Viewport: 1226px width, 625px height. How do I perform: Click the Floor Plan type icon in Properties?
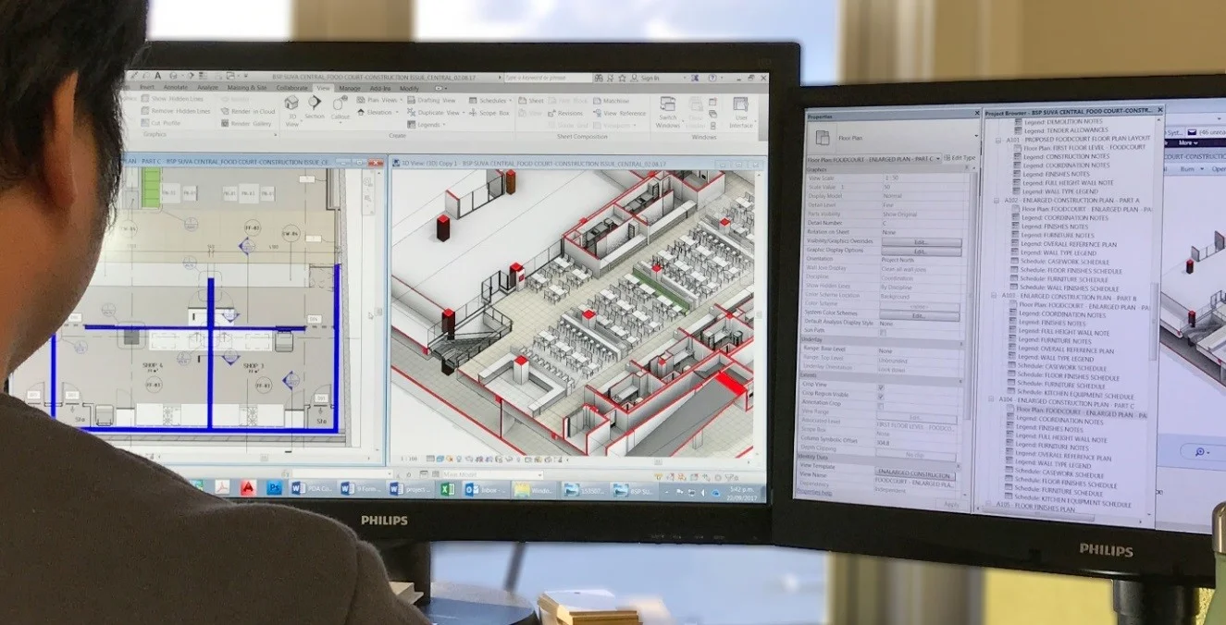tap(822, 138)
